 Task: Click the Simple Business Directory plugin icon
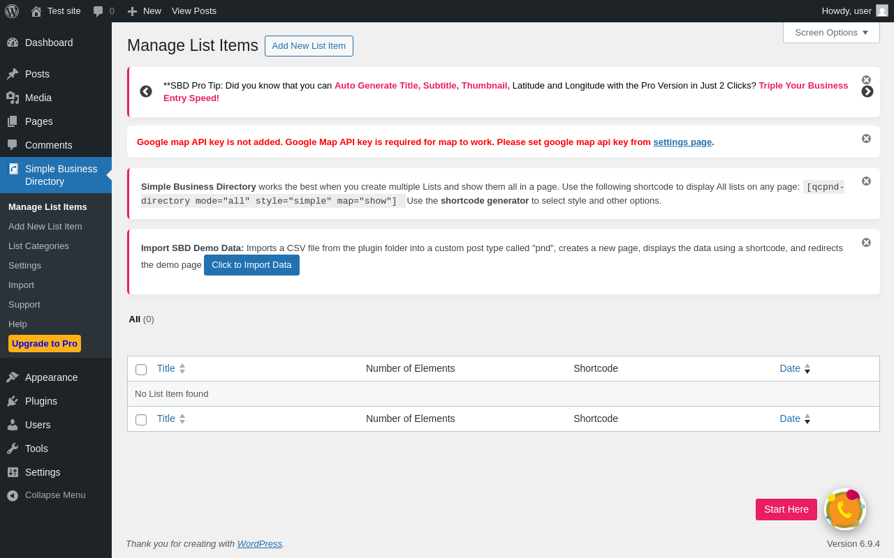point(13,169)
